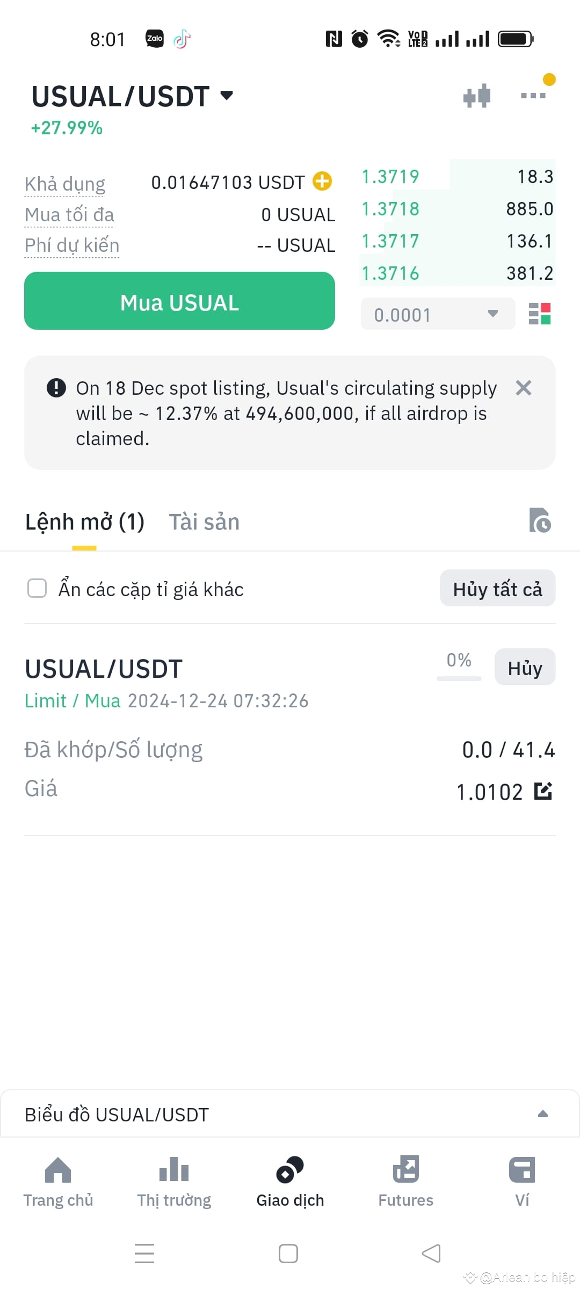The height and width of the screenshot is (1289, 580).
Task: Switch the order book layout icon
Action: (x=539, y=314)
